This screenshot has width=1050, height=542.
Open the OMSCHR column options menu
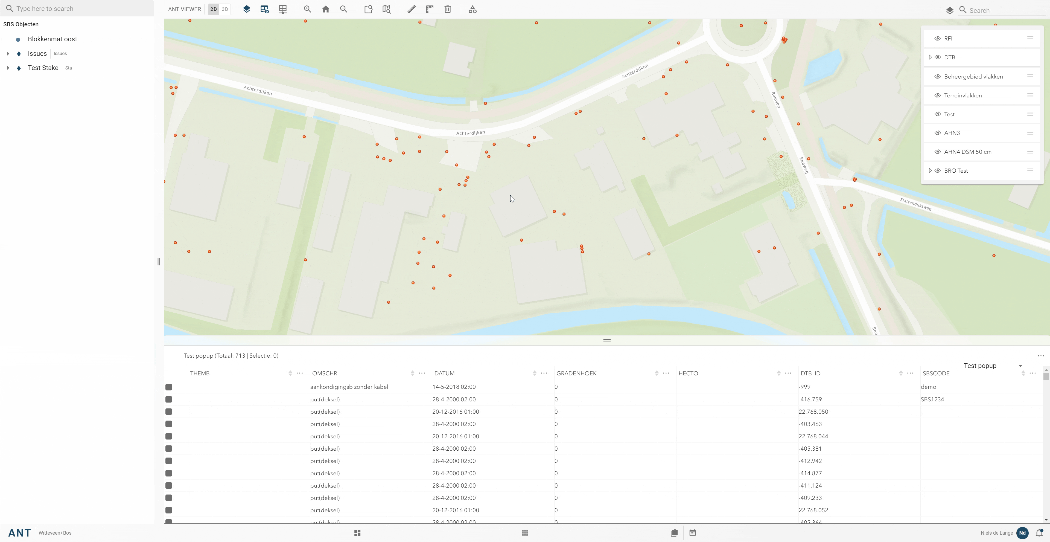422,373
